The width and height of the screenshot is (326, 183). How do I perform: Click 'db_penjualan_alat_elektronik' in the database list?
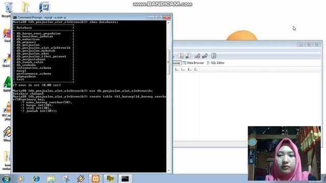43,48
